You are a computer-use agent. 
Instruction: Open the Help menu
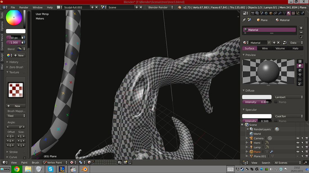(x=50, y=7)
